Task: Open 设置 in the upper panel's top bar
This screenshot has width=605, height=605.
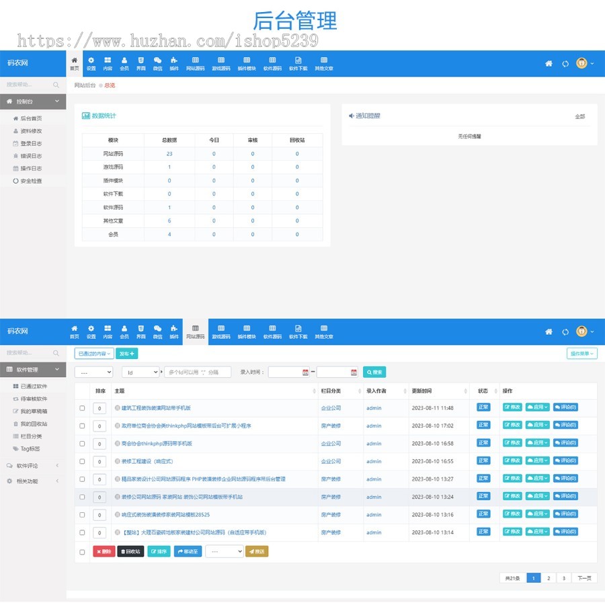Action: [91, 64]
